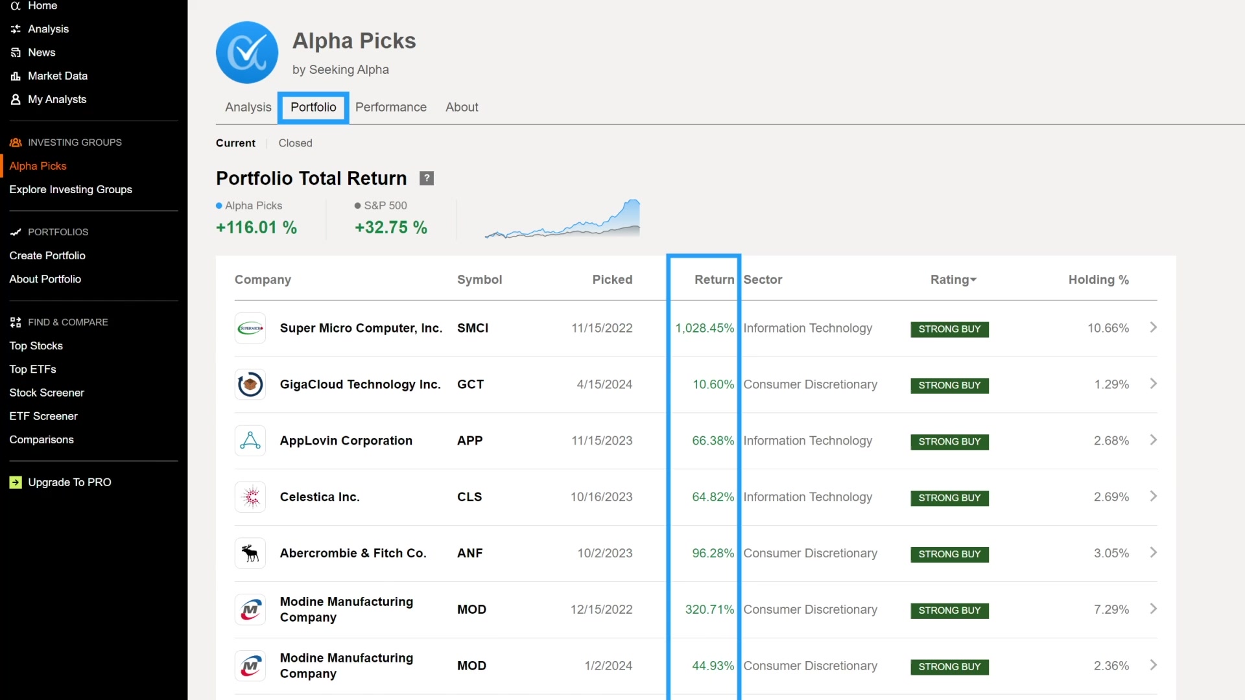This screenshot has height=700, width=1245.
Task: Click Modine logo in 12/15/2022 row
Action: tap(250, 610)
